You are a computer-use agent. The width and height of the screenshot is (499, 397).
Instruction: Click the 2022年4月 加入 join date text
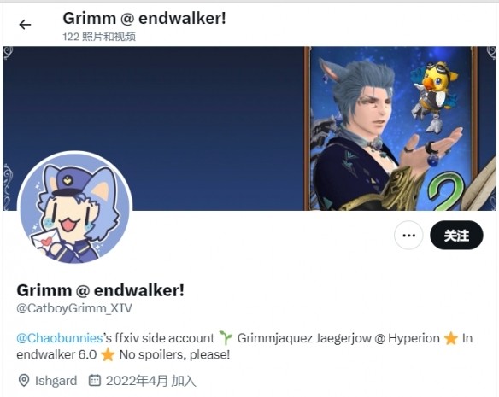click(150, 381)
